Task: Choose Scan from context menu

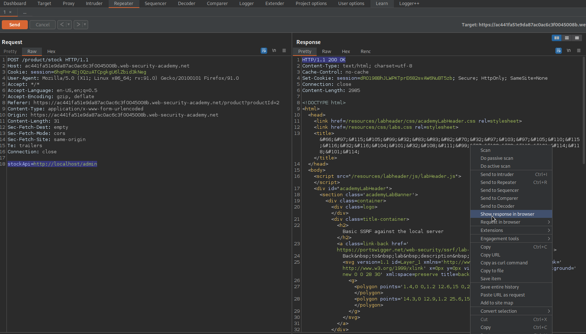Action: pyautogui.click(x=511, y=150)
